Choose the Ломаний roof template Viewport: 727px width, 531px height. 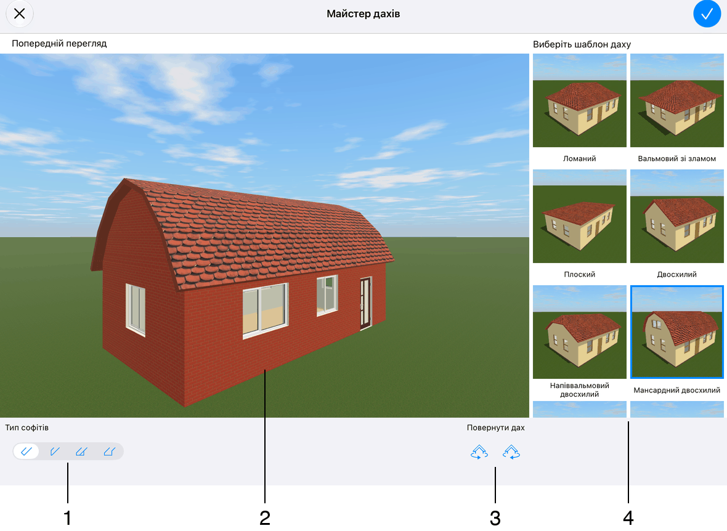tap(580, 100)
